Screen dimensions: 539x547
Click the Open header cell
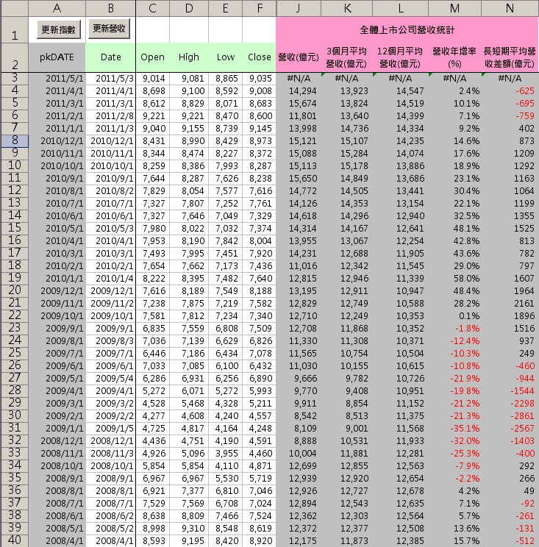click(152, 57)
